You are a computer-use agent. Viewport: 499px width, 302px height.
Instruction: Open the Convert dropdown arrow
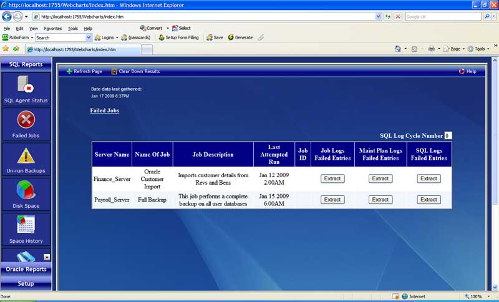pyautogui.click(x=167, y=28)
